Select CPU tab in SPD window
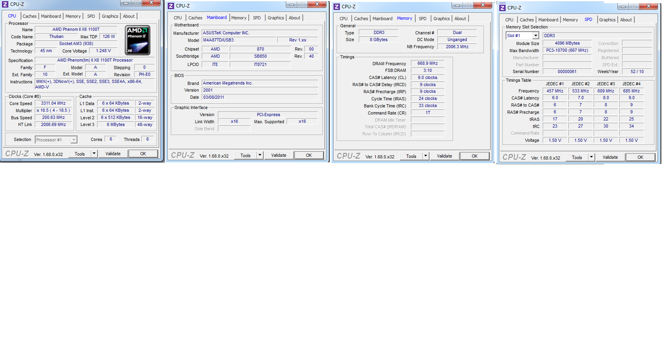 point(510,20)
